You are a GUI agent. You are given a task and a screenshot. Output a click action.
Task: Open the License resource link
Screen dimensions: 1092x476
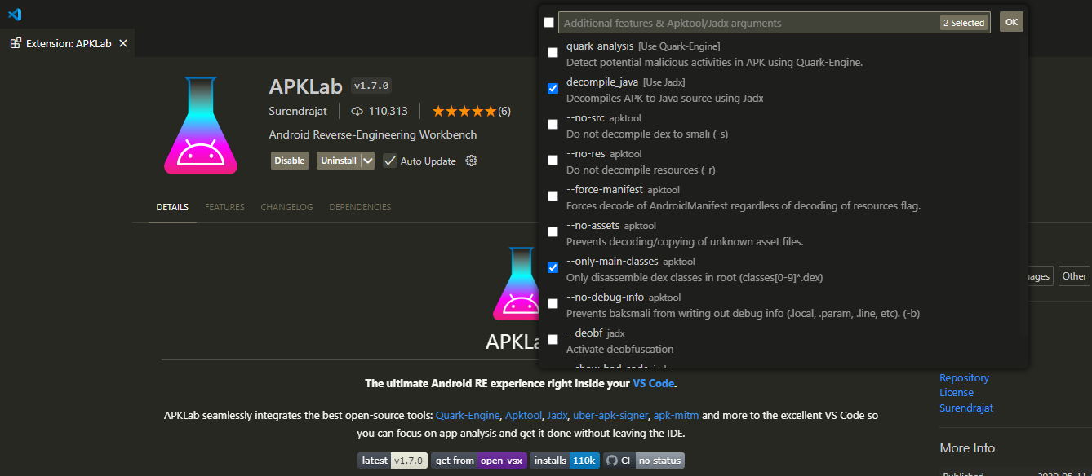[x=957, y=393]
